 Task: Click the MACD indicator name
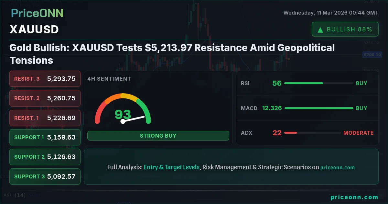(249, 108)
